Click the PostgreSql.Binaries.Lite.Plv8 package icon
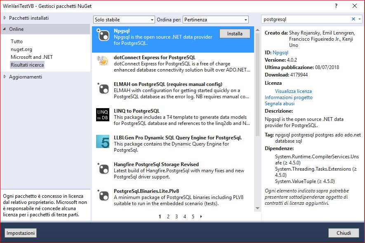This screenshot has width=365, height=243. point(103,195)
